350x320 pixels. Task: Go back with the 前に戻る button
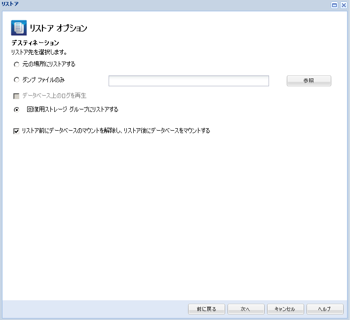(x=206, y=309)
